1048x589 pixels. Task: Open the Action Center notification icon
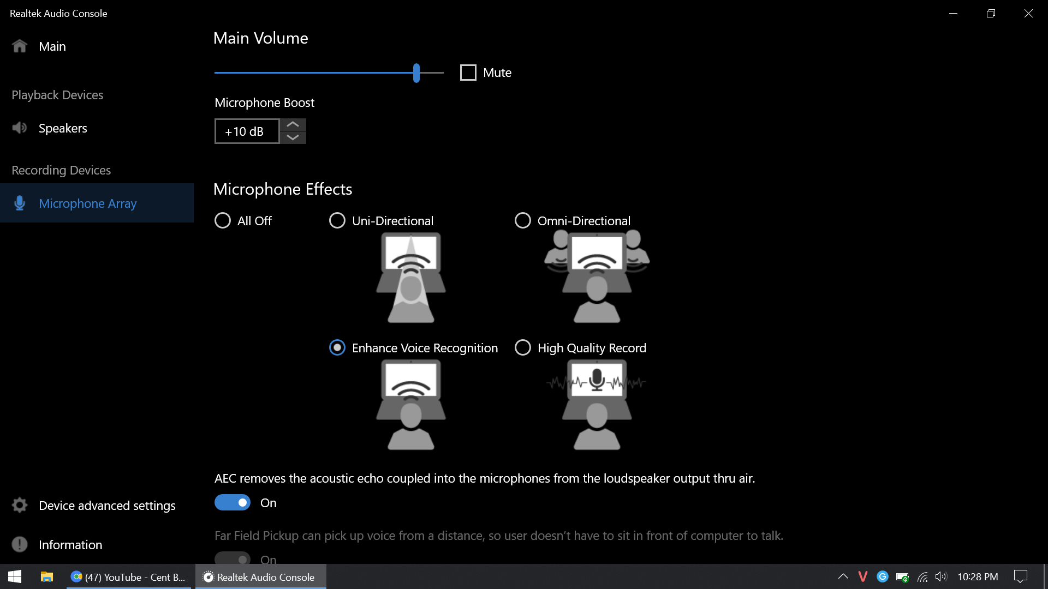pyautogui.click(x=1020, y=576)
